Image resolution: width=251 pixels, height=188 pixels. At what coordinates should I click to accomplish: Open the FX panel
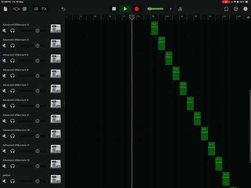coord(44,9)
